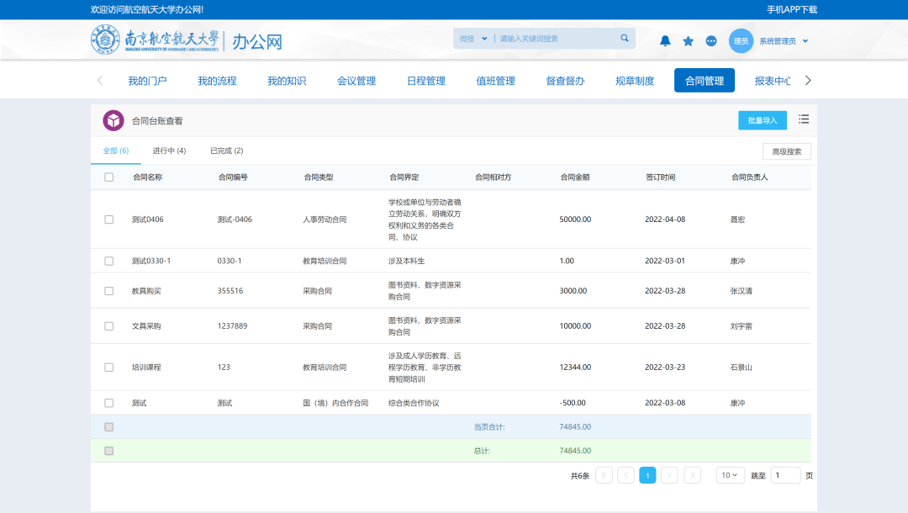Viewport: 908px width, 513px height.
Task: Click 手机APP下载 link
Action: (x=792, y=9)
